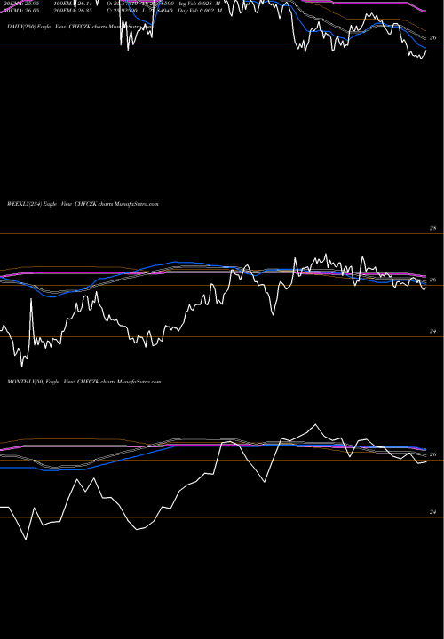Click the DAILY(250) Eagle View chart title

[x=80, y=27]
